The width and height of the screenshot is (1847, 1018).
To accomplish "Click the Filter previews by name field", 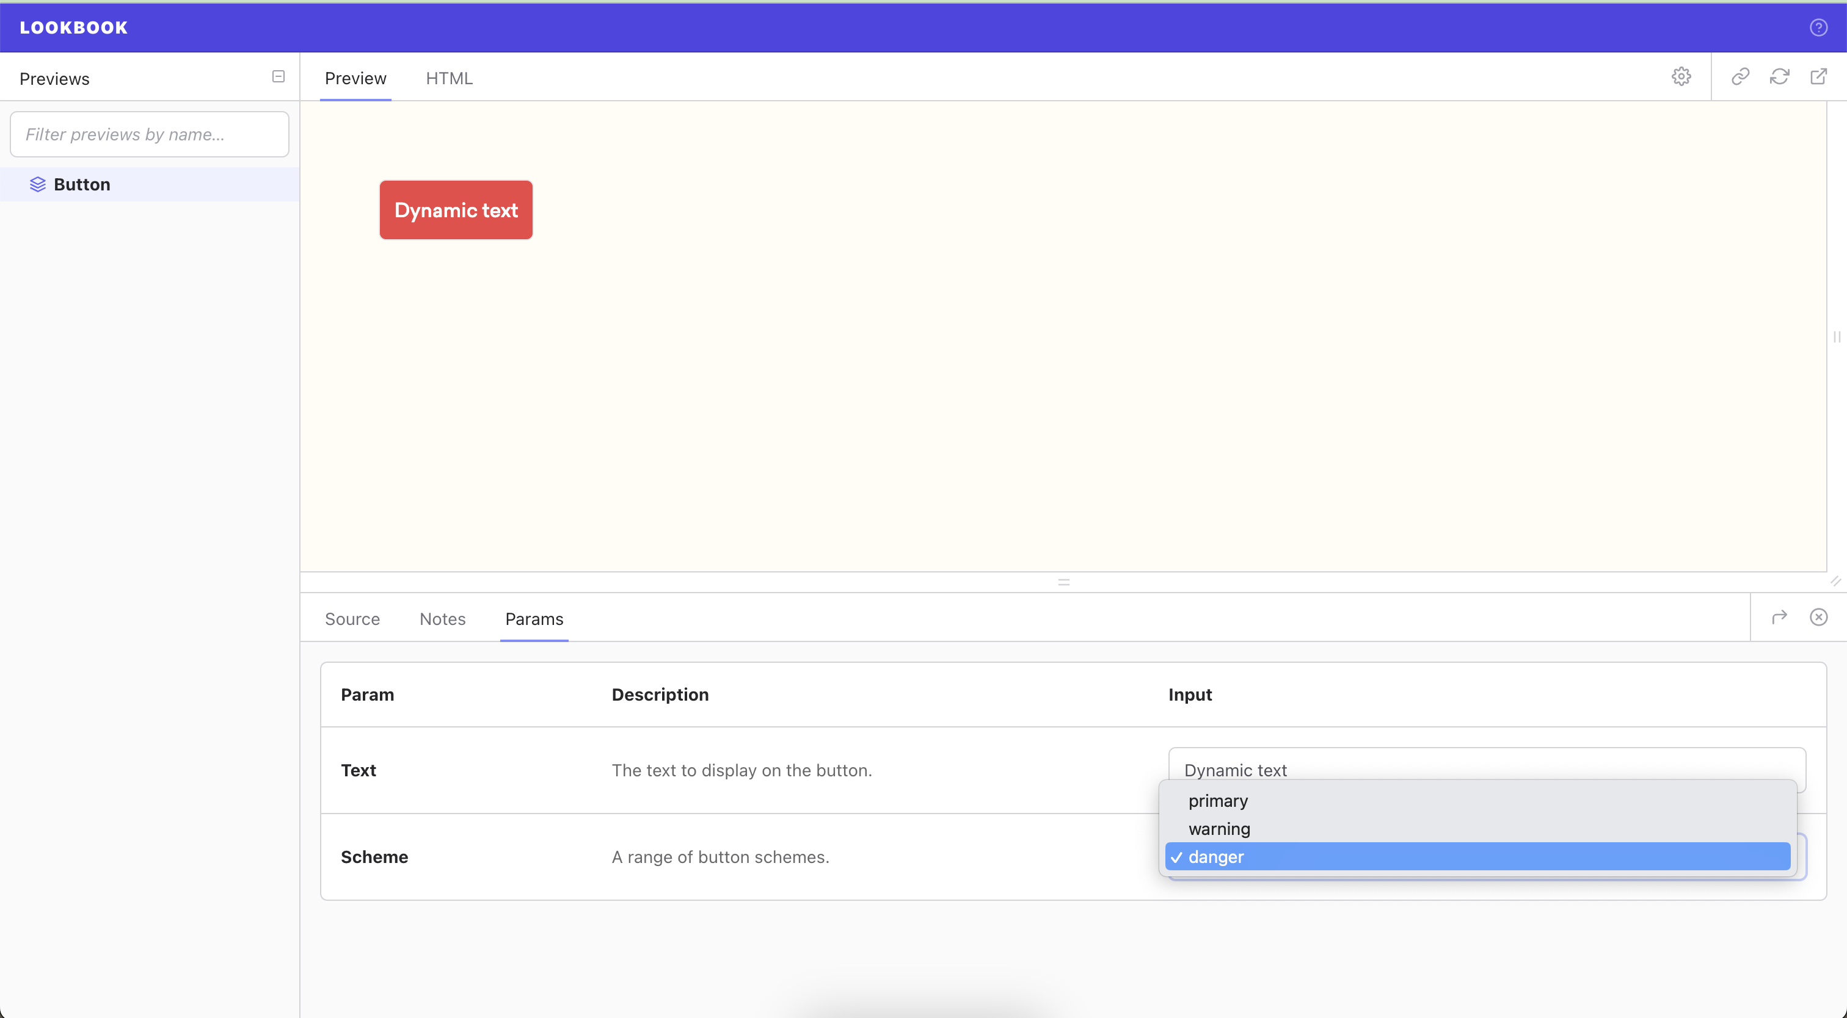I will click(x=149, y=134).
